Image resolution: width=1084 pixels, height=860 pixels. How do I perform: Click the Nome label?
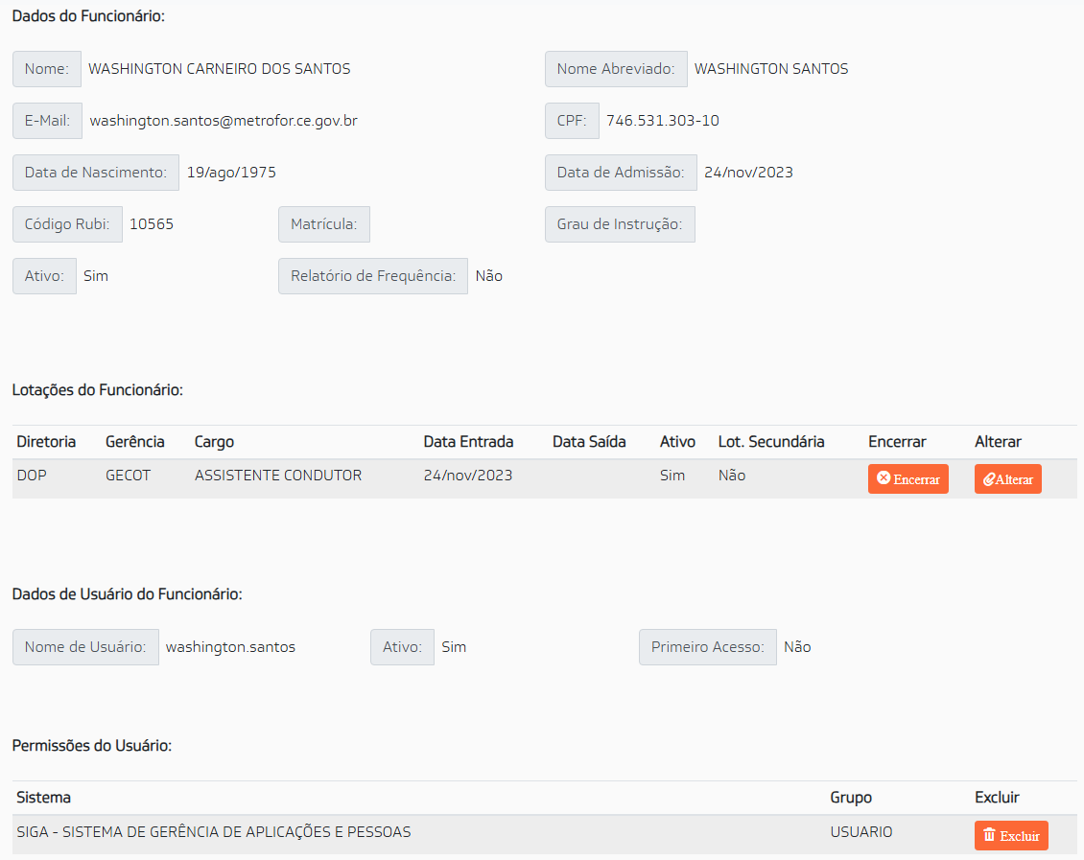click(x=47, y=69)
